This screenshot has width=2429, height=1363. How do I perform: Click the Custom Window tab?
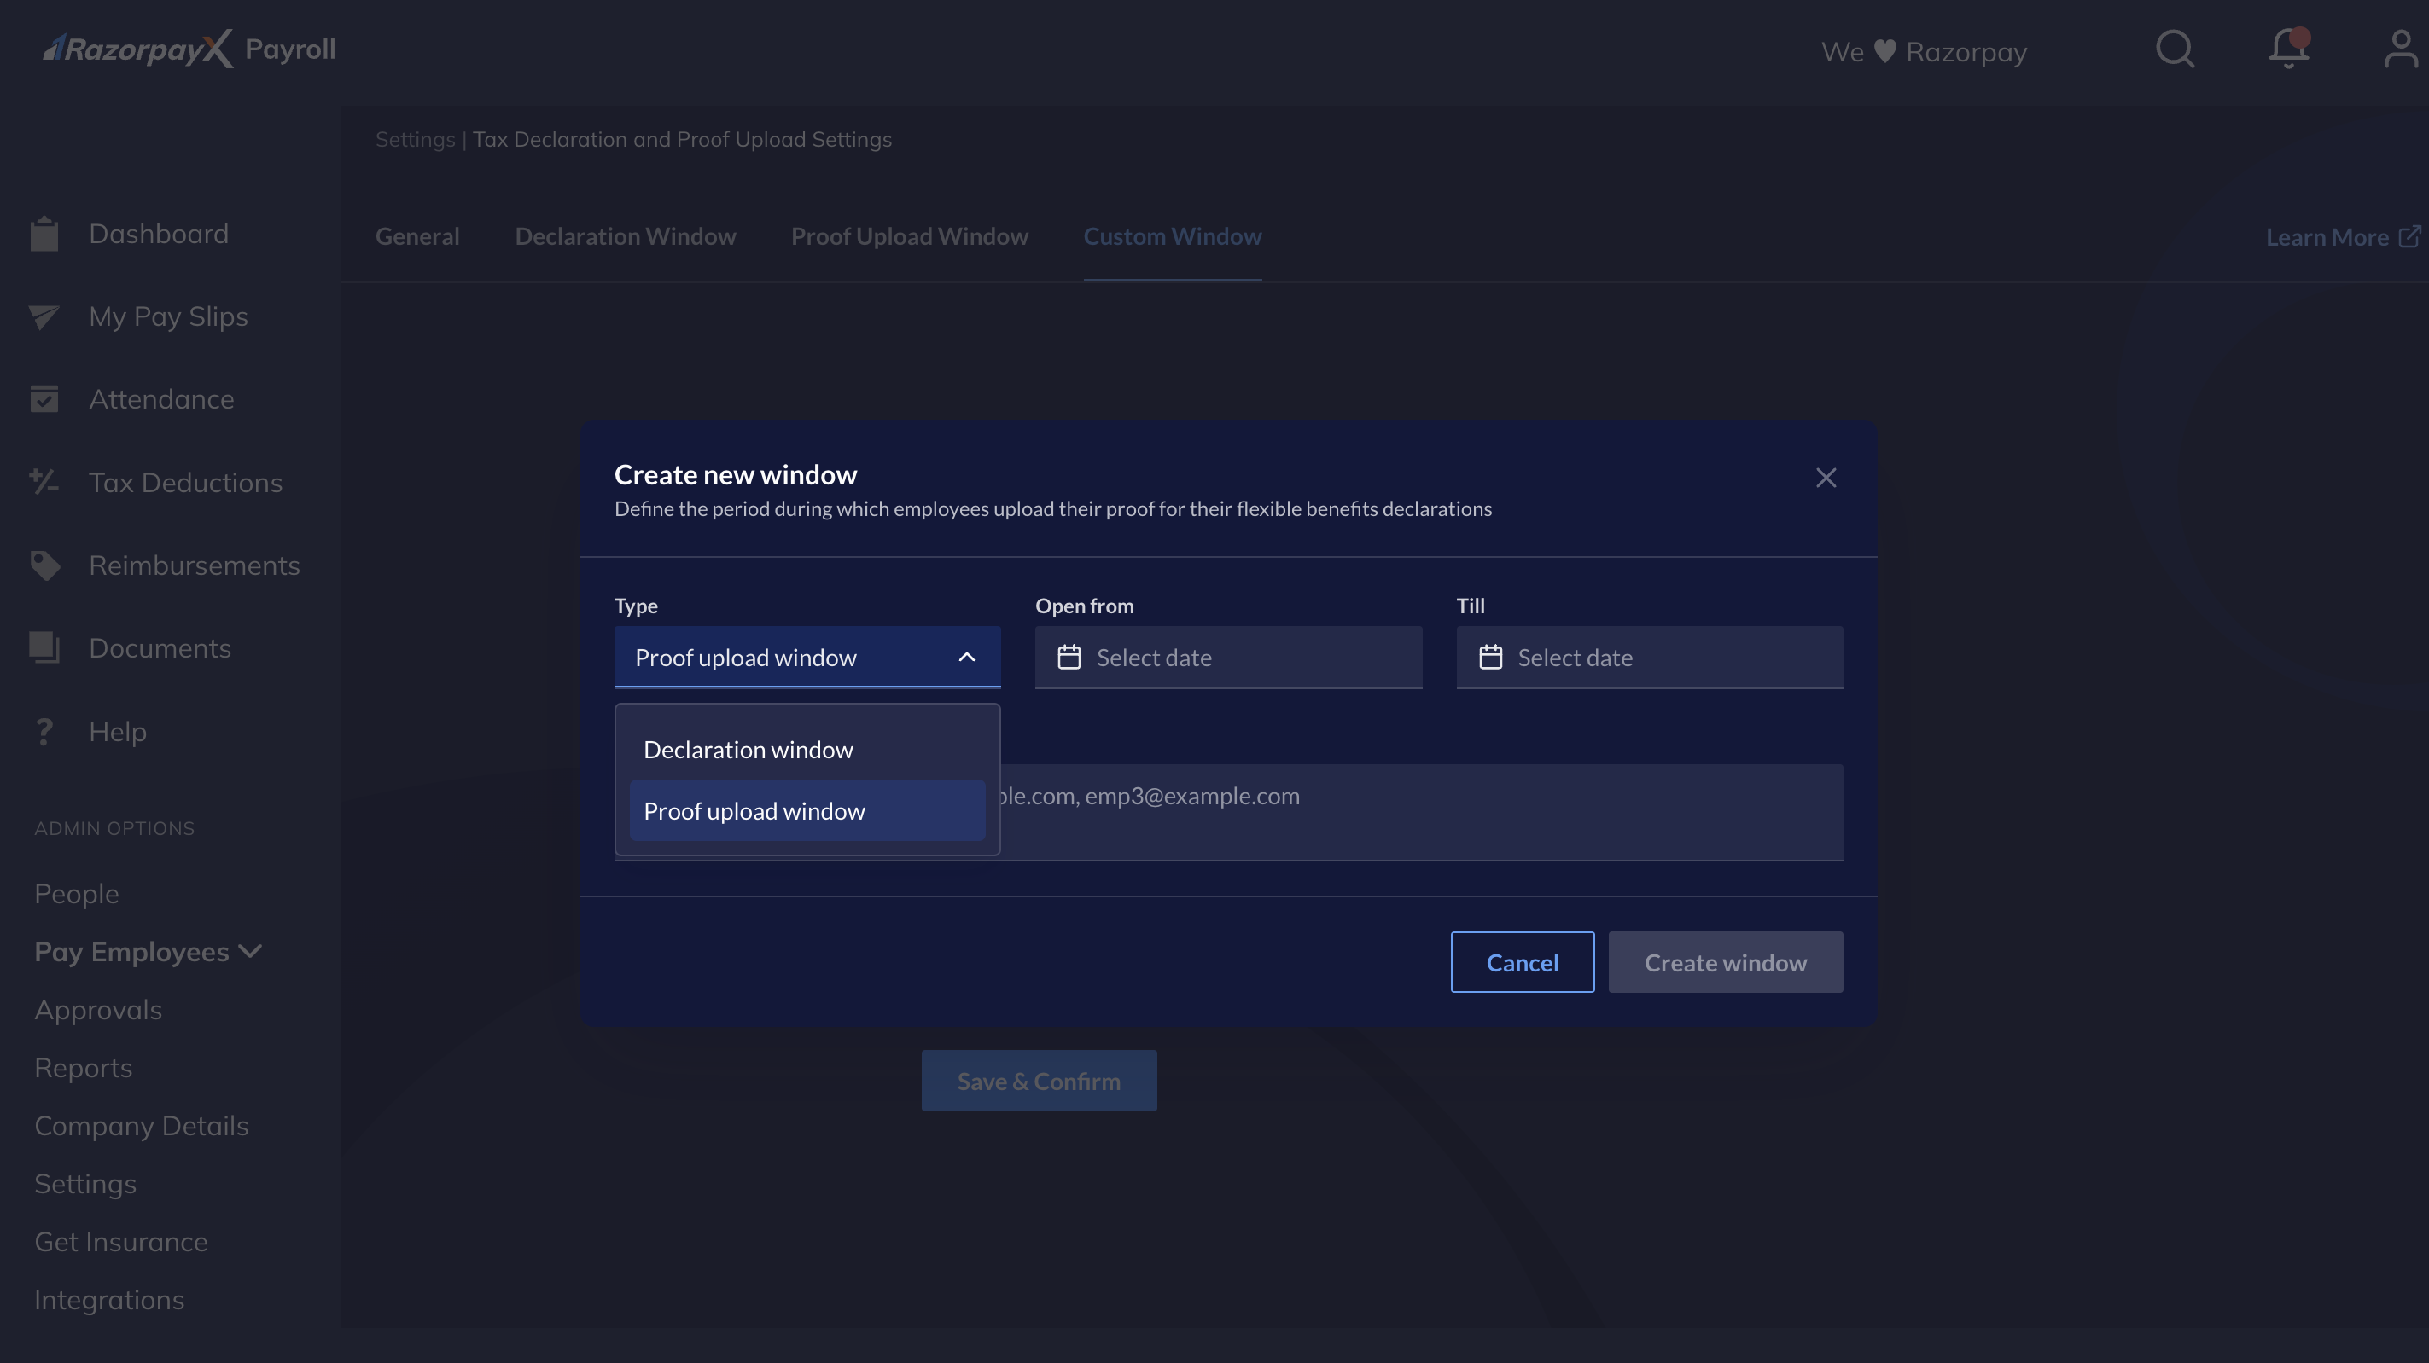pos(1173,235)
